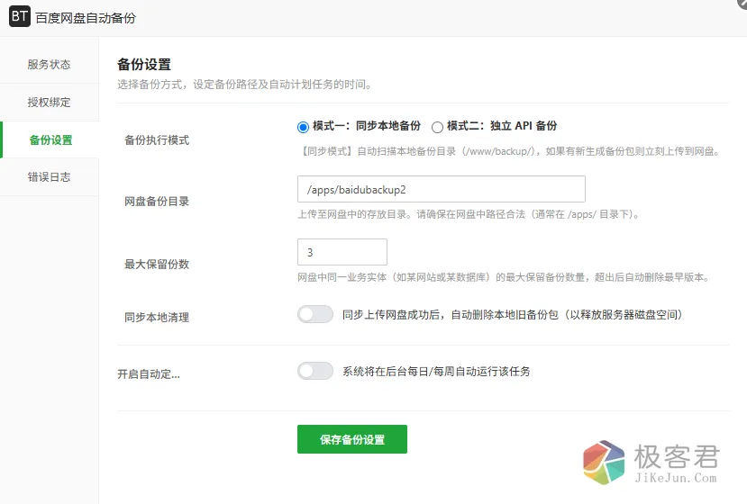747x504 pixels.
Task: Click the 【同步模式】 description text
Action: tap(510, 151)
